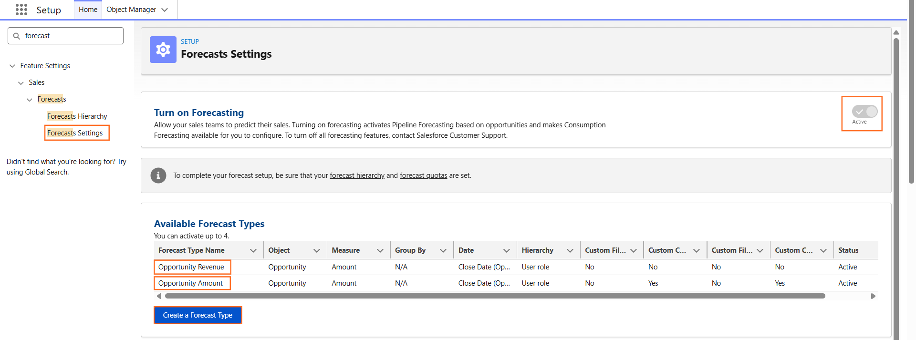
Task: Click Active status in Opportunity Revenue row
Action: (847, 267)
